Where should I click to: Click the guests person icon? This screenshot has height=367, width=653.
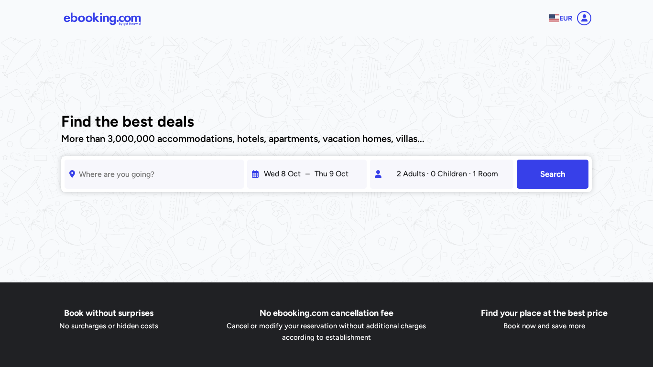coord(378,174)
